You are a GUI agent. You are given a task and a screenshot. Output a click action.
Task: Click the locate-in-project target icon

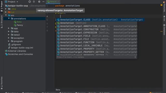[30, 2]
